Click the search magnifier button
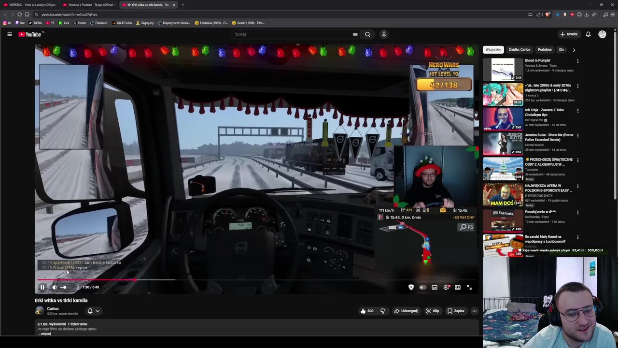Viewport: 618px width, 348px height. [x=367, y=34]
